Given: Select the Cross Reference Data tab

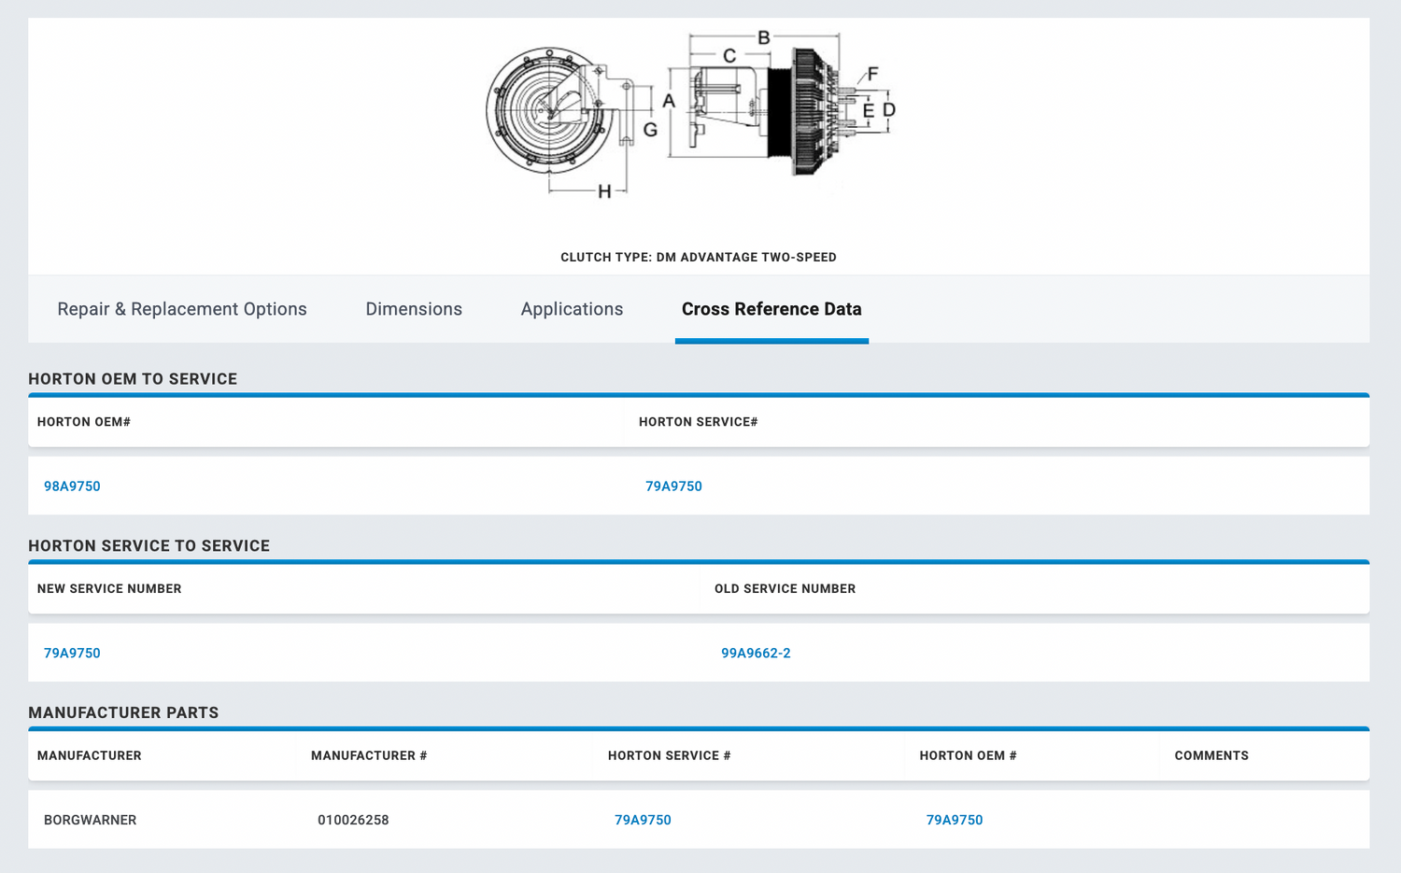Looking at the screenshot, I should pyautogui.click(x=771, y=309).
